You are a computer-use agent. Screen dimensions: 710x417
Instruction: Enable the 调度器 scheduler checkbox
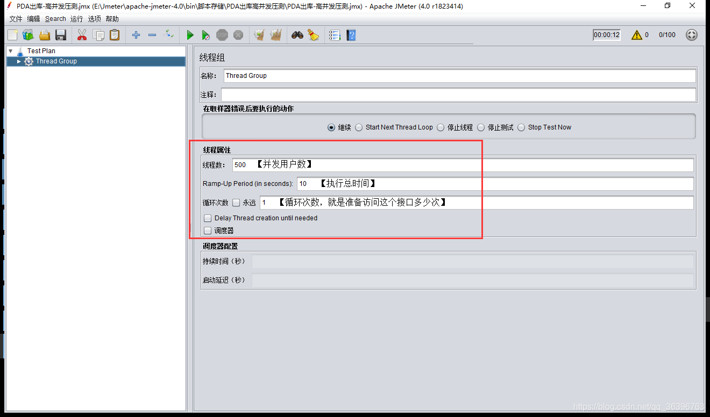pyautogui.click(x=208, y=231)
